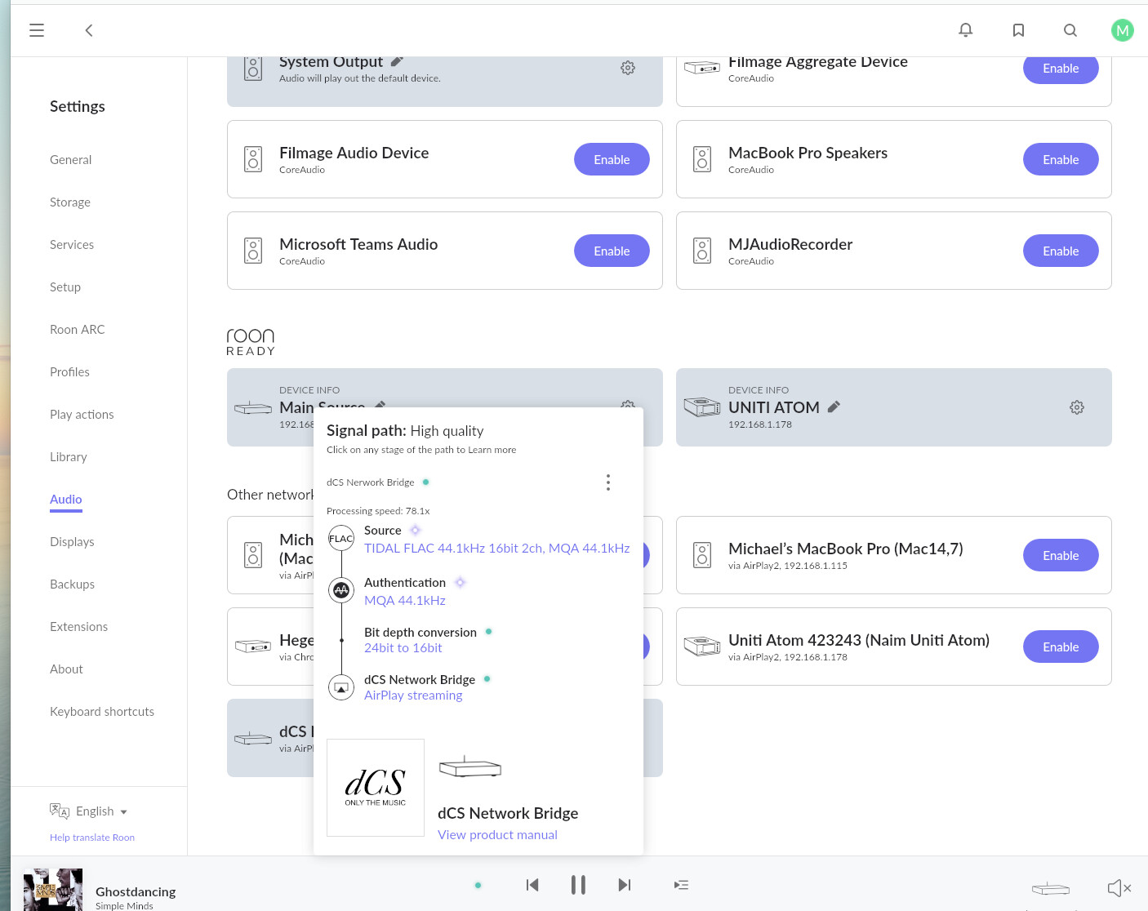The height and width of the screenshot is (911, 1148).
Task: Open the play queue icon
Action: pyautogui.click(x=681, y=885)
